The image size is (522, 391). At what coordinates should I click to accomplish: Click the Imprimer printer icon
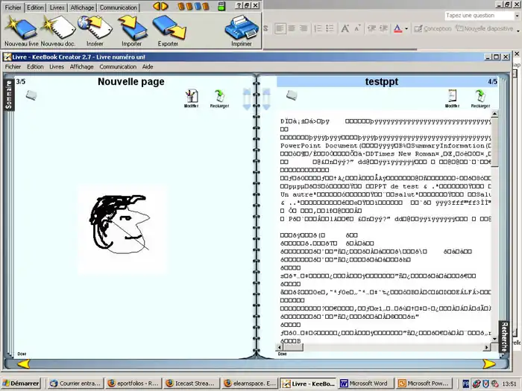[241, 28]
